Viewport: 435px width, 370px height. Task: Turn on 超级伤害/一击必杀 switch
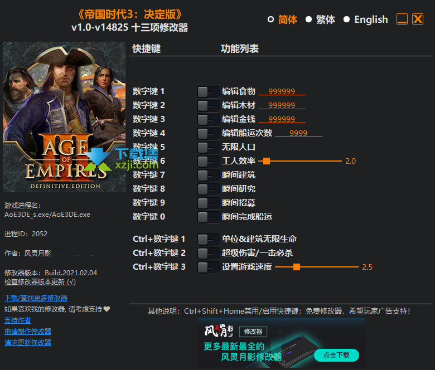pyautogui.click(x=208, y=254)
